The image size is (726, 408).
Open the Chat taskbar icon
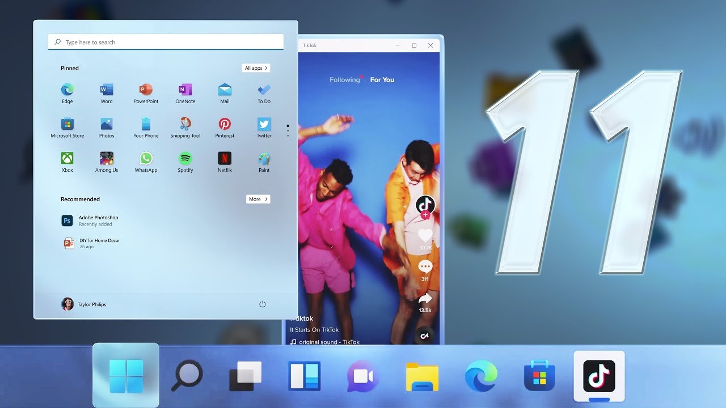363,376
